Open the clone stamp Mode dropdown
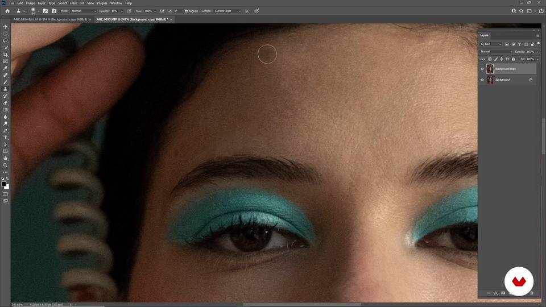 click(x=83, y=11)
